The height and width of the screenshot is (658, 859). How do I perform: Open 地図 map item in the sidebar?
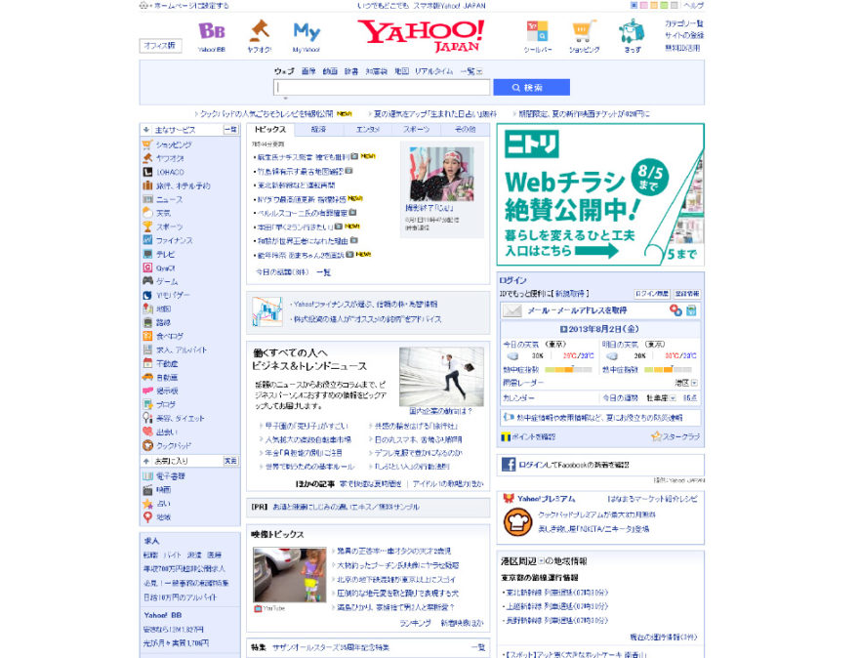point(163,309)
